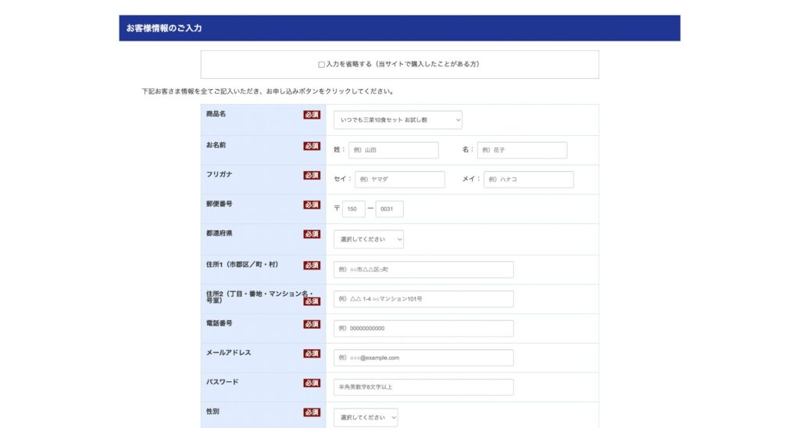Screen dimensions: 800x428
Task: Open the 商品名 product dropdown
Action: (x=398, y=119)
